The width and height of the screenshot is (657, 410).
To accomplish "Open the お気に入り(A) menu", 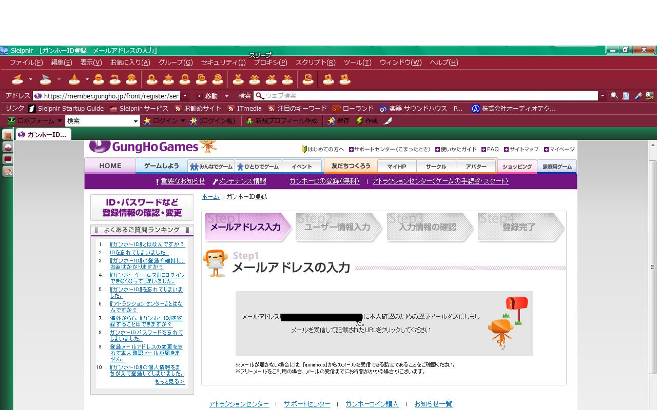I will click(x=130, y=63).
